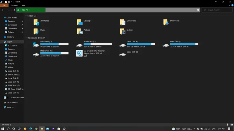Open recent locations dropdown arrow
Viewport: 234px width, 131px height.
(x=11, y=10)
